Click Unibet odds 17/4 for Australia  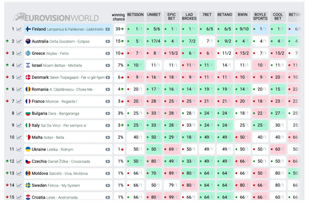(154, 41)
